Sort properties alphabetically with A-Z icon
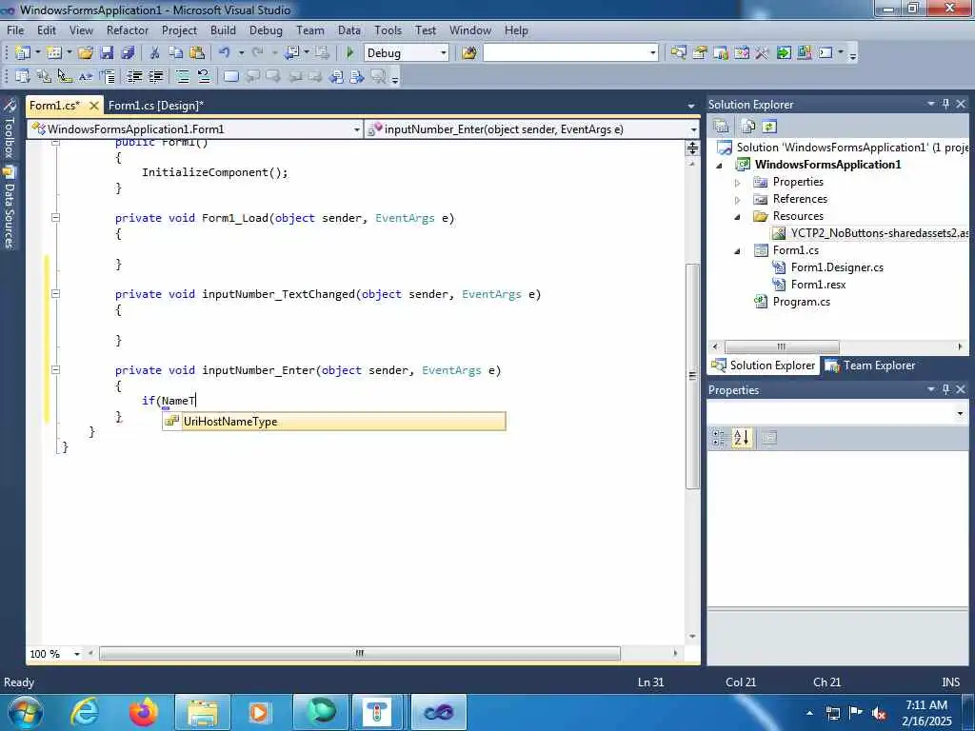The image size is (975, 731). coord(741,438)
